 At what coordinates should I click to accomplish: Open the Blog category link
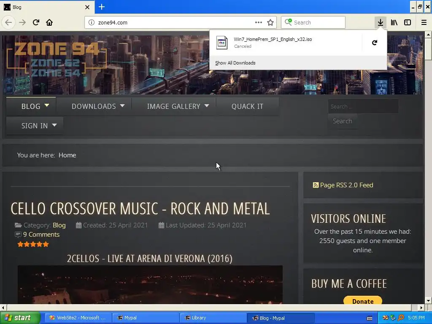pyautogui.click(x=59, y=225)
